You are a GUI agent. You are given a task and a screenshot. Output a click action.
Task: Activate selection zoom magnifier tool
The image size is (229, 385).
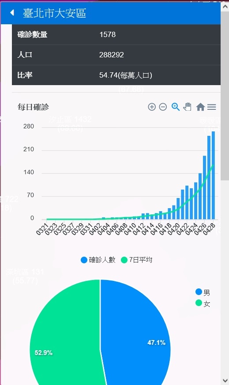(176, 107)
